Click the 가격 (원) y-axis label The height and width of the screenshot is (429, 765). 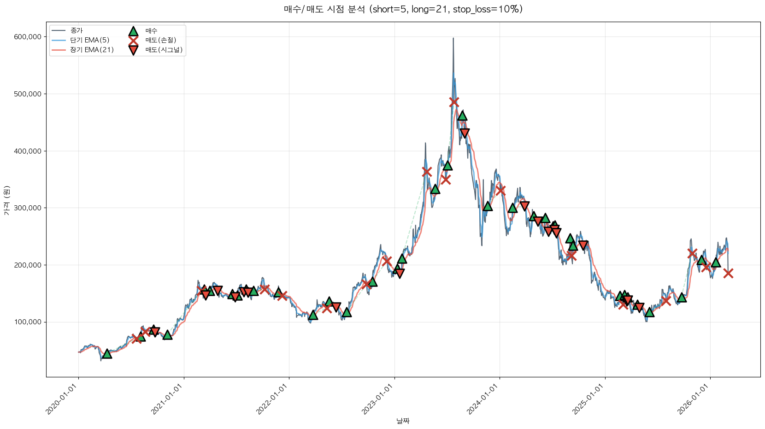coord(6,200)
